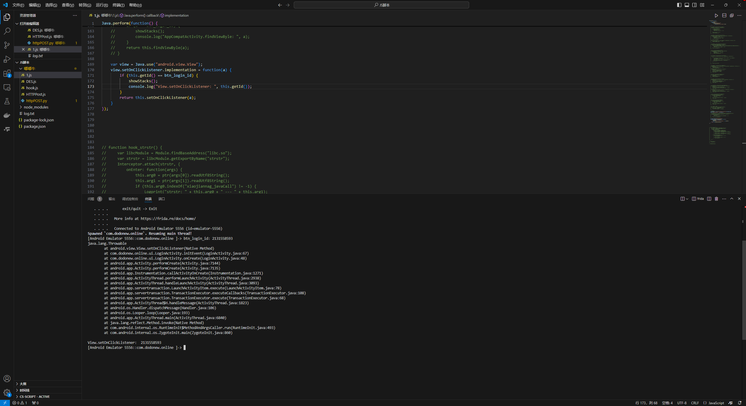Image resolution: width=746 pixels, height=406 pixels.
Task: Click the Run file play icon
Action: [716, 15]
